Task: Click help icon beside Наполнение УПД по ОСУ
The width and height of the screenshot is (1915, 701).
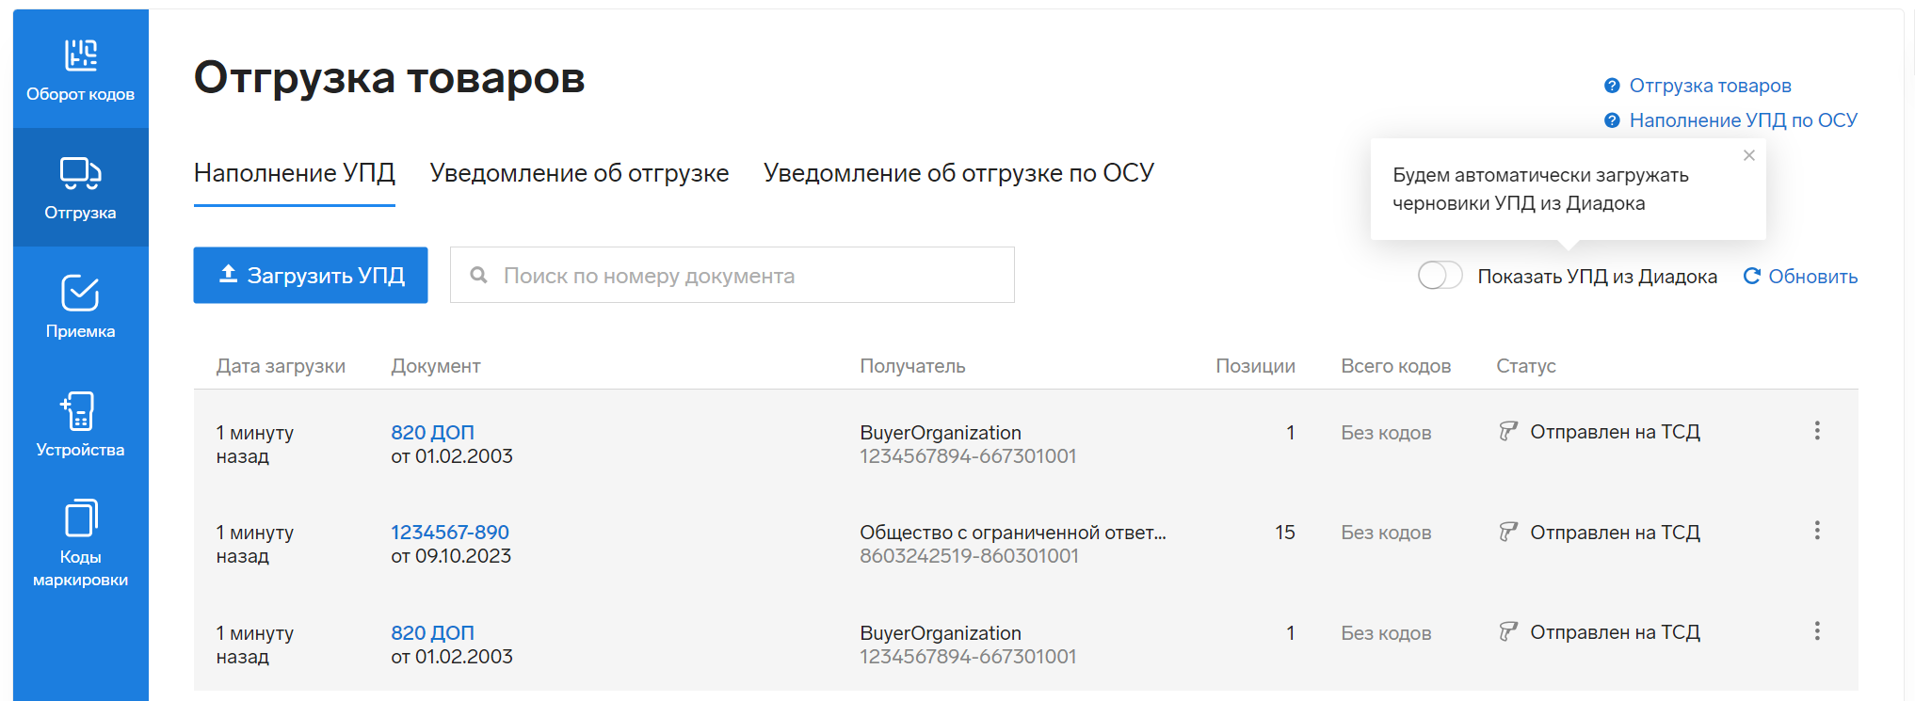Action: click(1612, 120)
